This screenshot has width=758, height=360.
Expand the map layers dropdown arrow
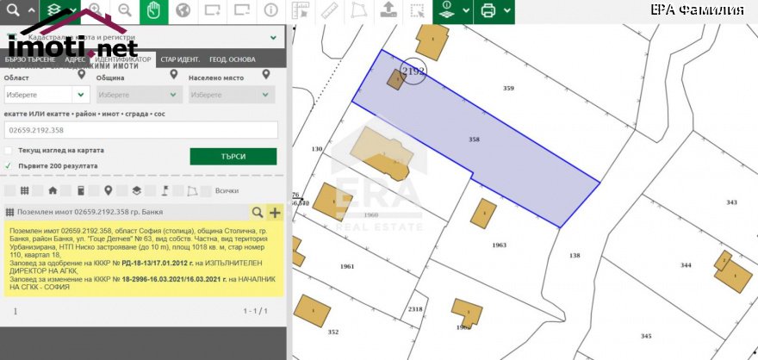[72, 10]
